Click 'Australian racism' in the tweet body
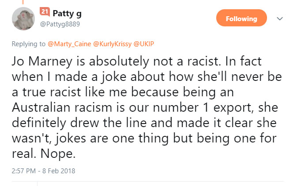The width and height of the screenshot is (297, 186). [62, 108]
